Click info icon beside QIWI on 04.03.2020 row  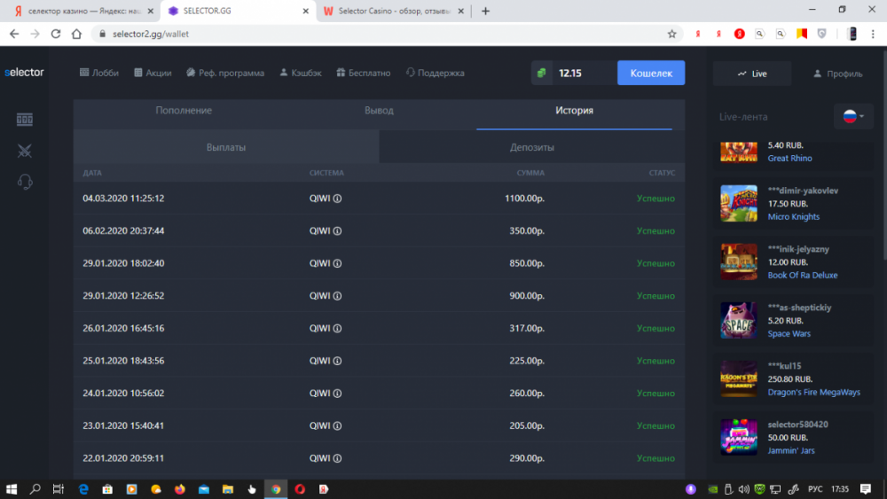click(x=337, y=199)
